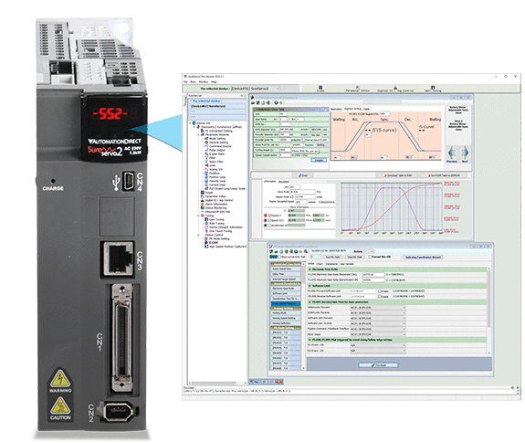Click the Previous arrow in E-CAM wizard
The image size is (525, 443).
[452, 153]
